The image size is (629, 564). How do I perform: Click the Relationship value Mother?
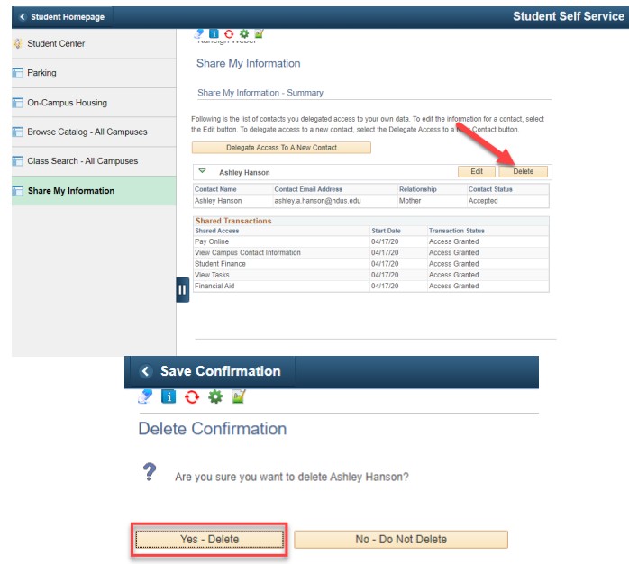410,201
